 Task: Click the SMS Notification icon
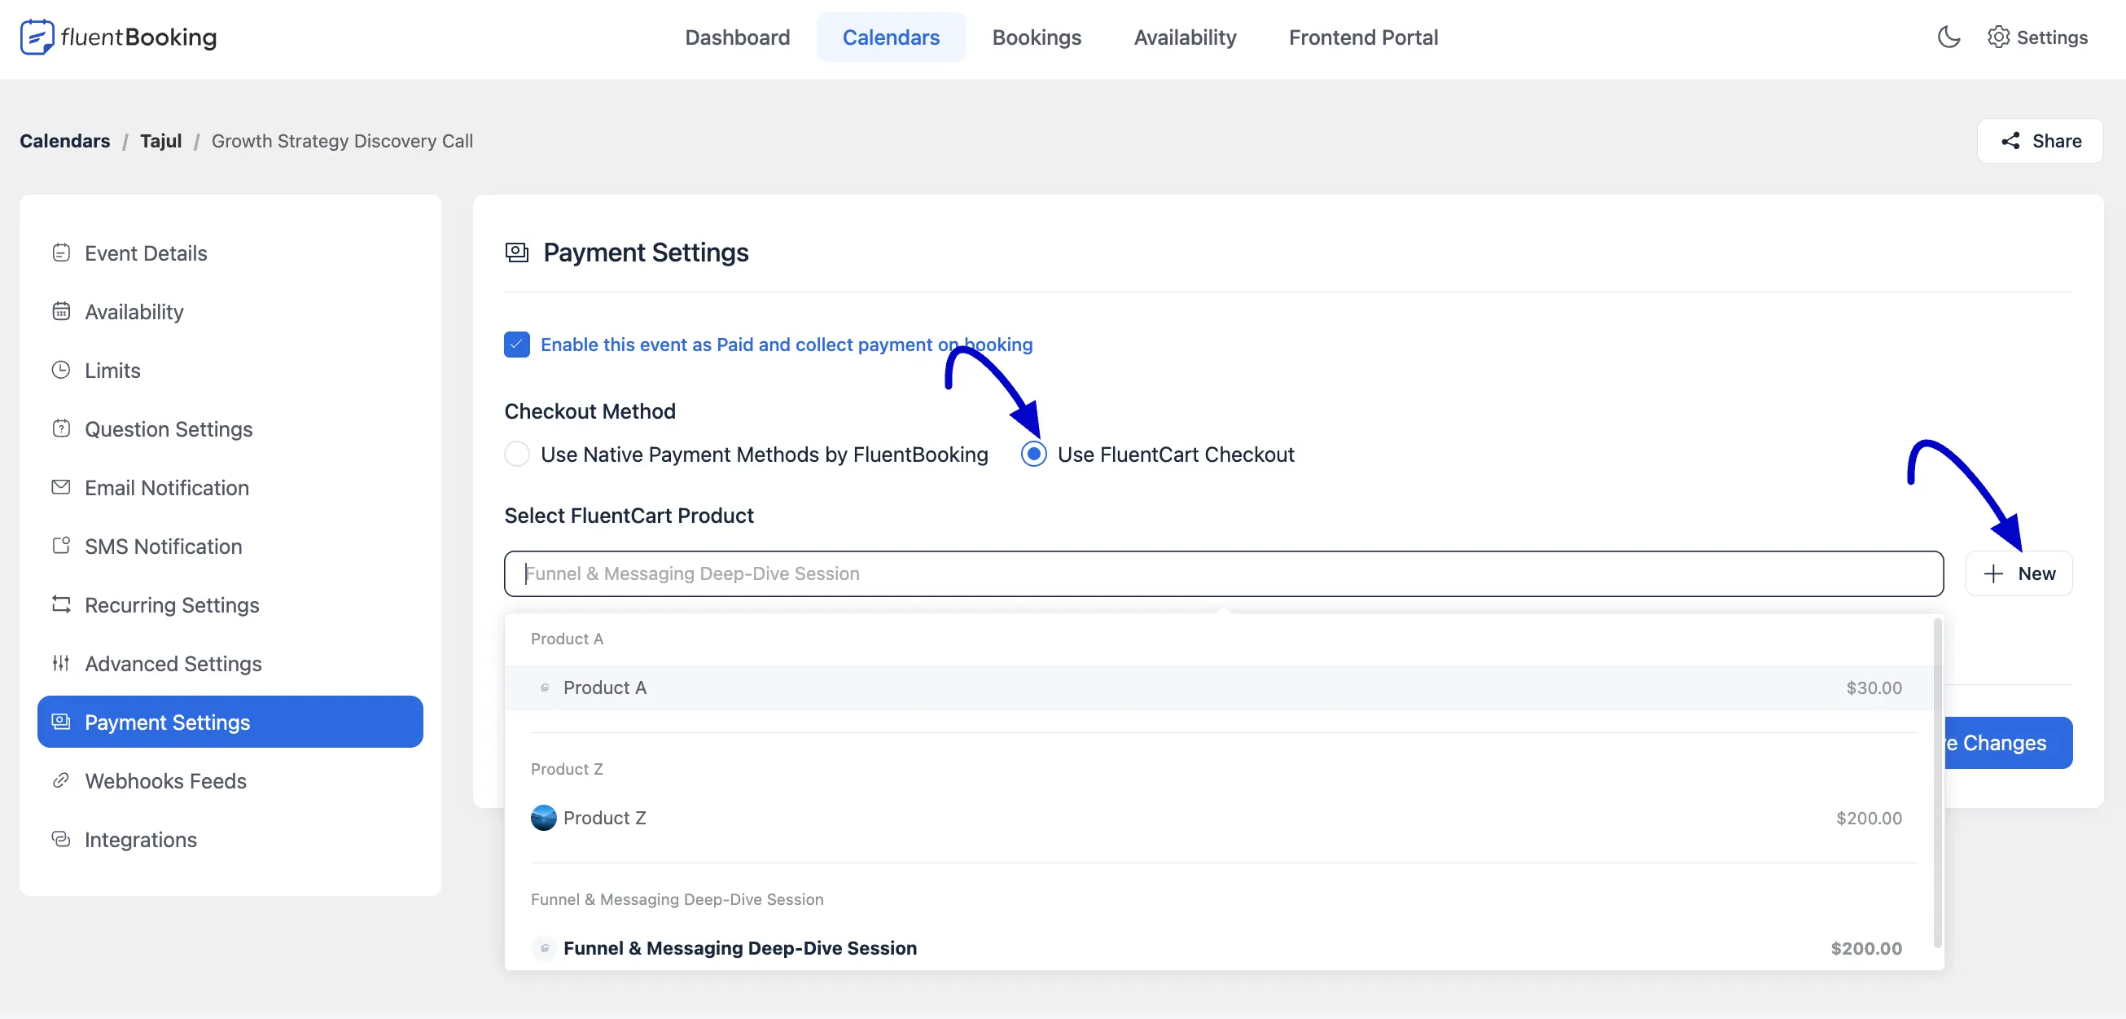61,546
